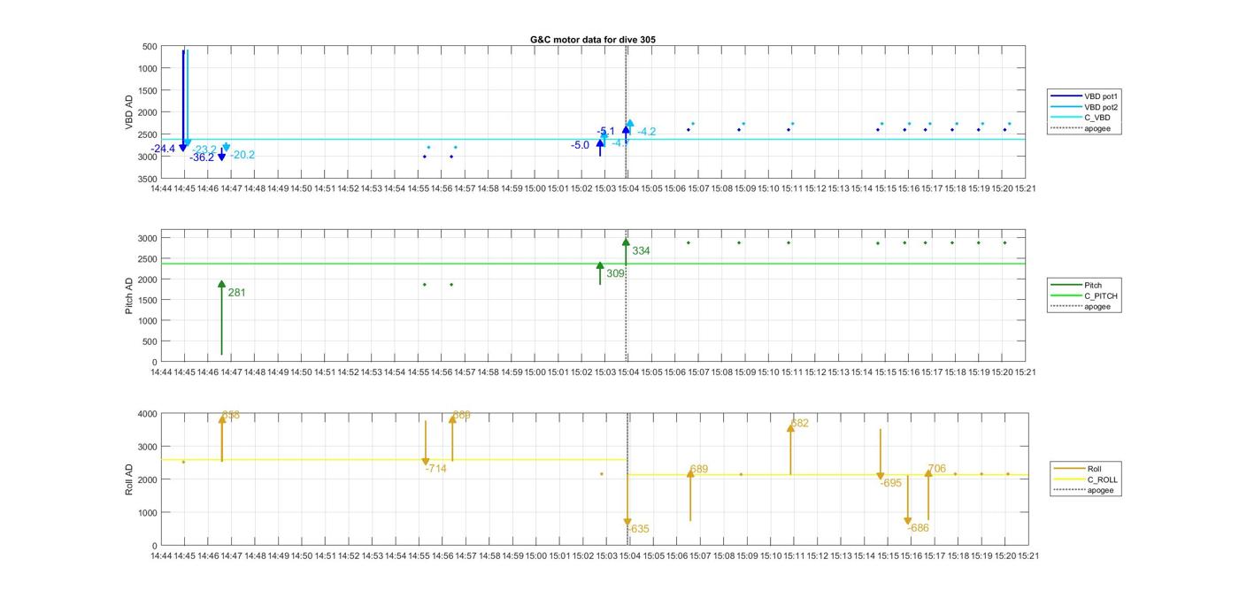Click the "281" green pitch arrow
This screenshot has width=1239, height=613.
(x=222, y=318)
